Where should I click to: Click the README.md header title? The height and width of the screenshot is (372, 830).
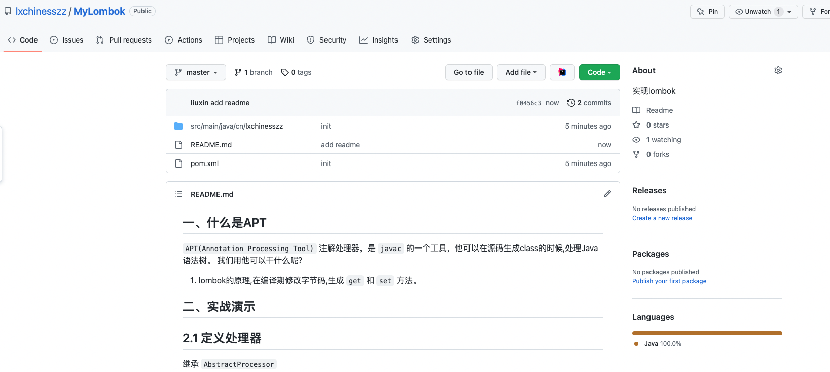212,194
